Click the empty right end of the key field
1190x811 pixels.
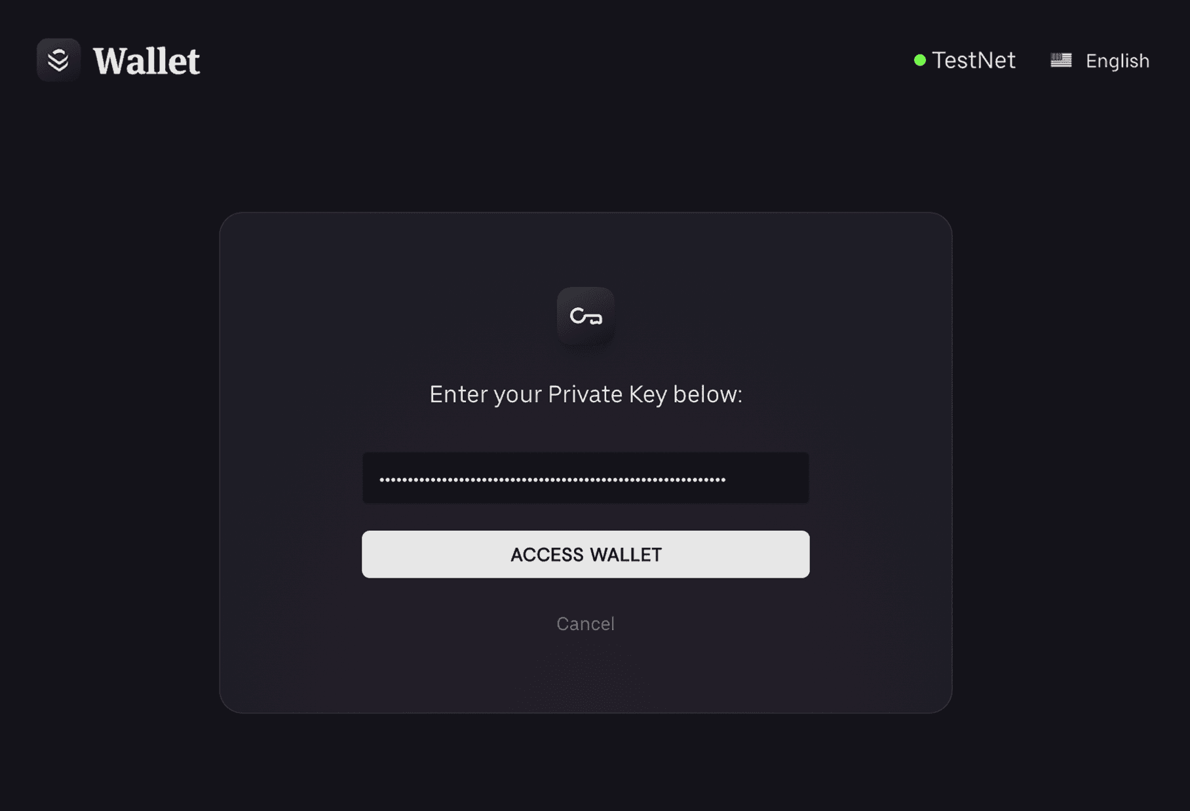[770, 478]
